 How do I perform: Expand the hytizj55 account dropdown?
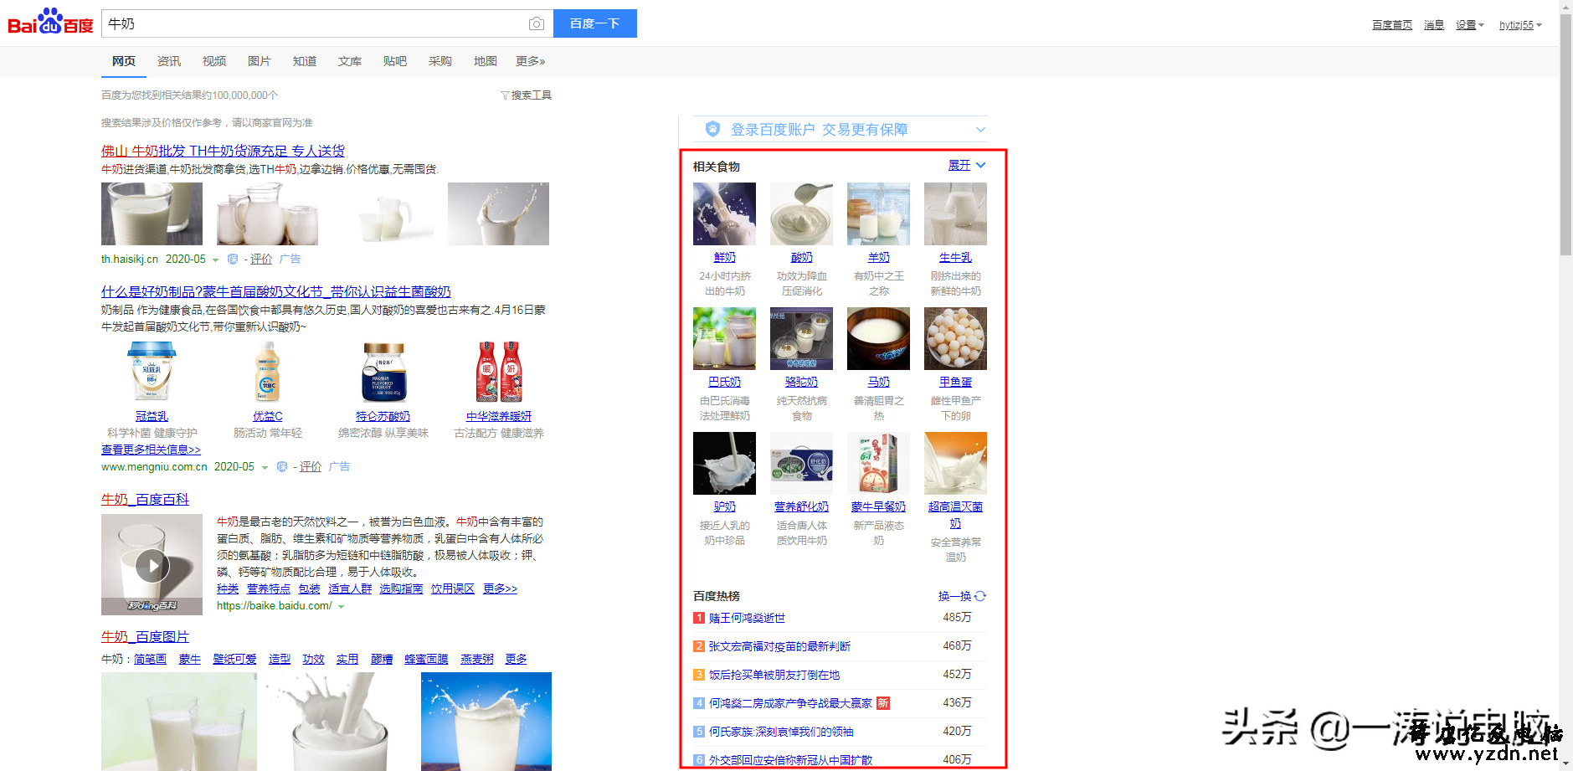coord(1520,25)
